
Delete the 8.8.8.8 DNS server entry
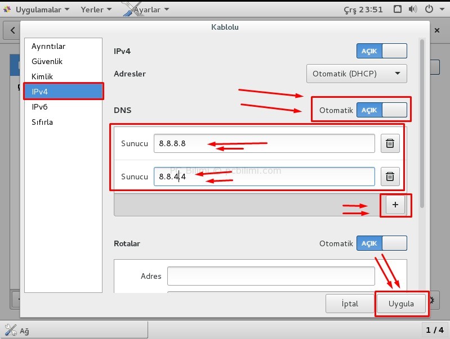pyautogui.click(x=389, y=143)
